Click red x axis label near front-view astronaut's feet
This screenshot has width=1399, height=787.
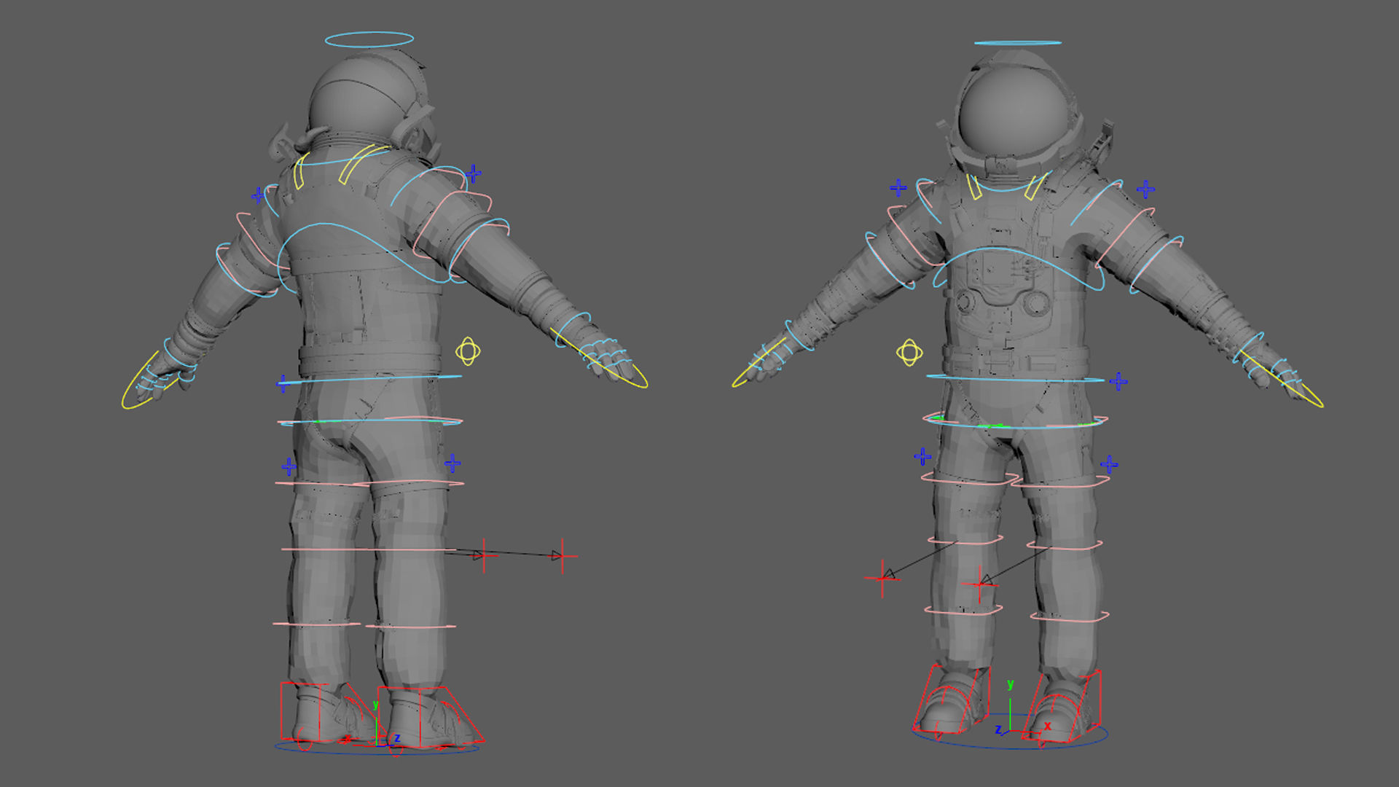tap(1048, 726)
